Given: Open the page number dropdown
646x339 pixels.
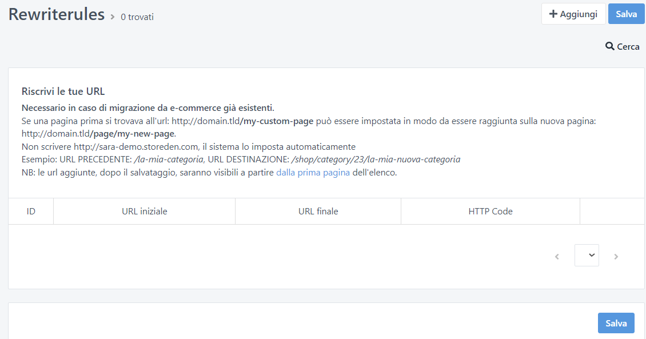Looking at the screenshot, I should point(587,256).
